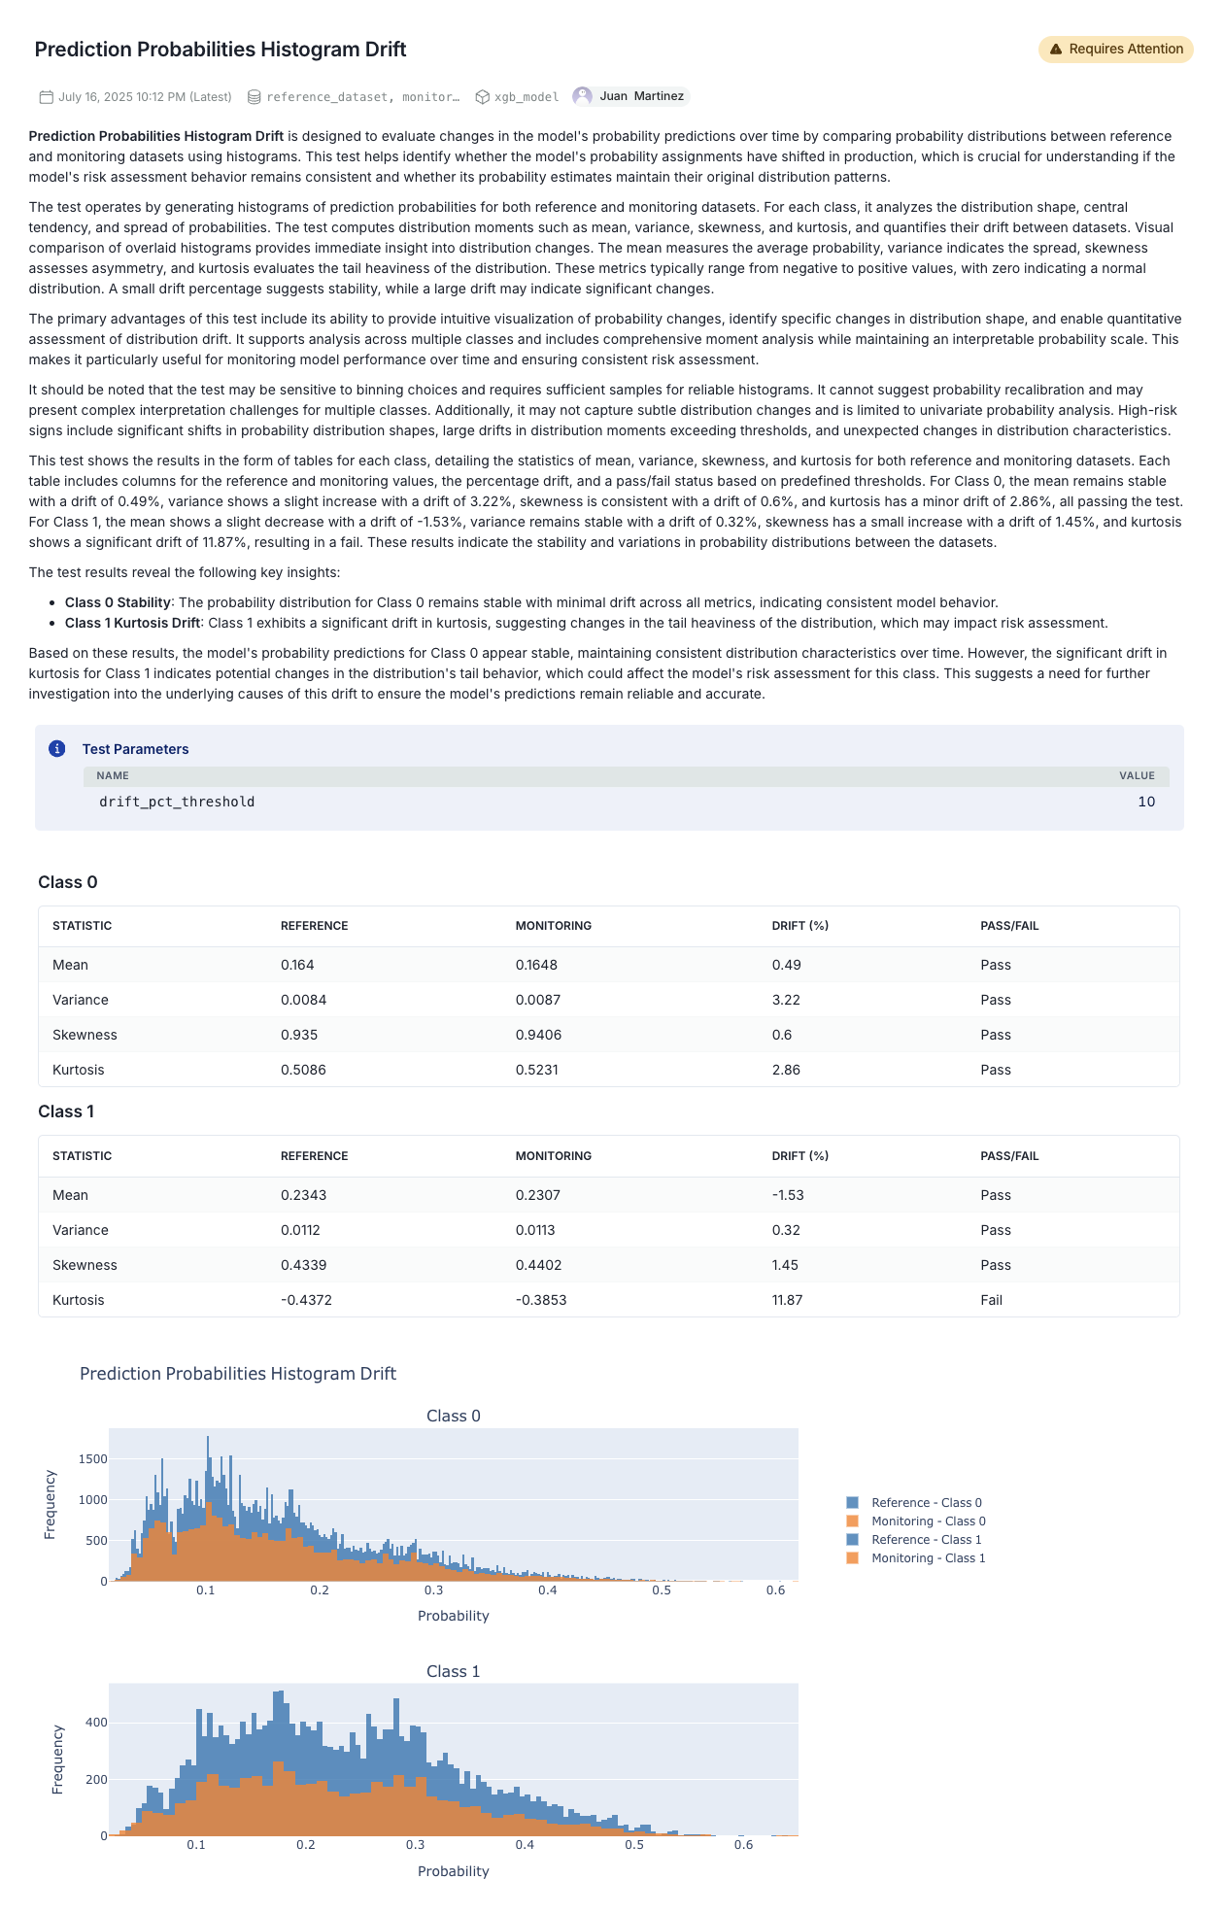Click the cube icon next to xgb_model
The width and height of the screenshot is (1224, 1914).
click(x=482, y=97)
